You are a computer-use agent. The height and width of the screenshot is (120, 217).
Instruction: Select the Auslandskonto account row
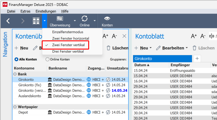click(70, 96)
